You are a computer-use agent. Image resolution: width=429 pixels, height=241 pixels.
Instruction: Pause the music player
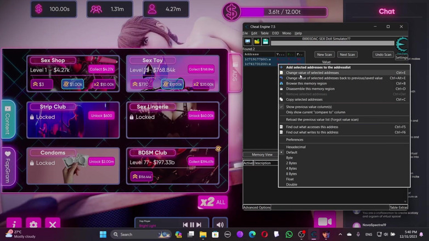tap(192, 225)
